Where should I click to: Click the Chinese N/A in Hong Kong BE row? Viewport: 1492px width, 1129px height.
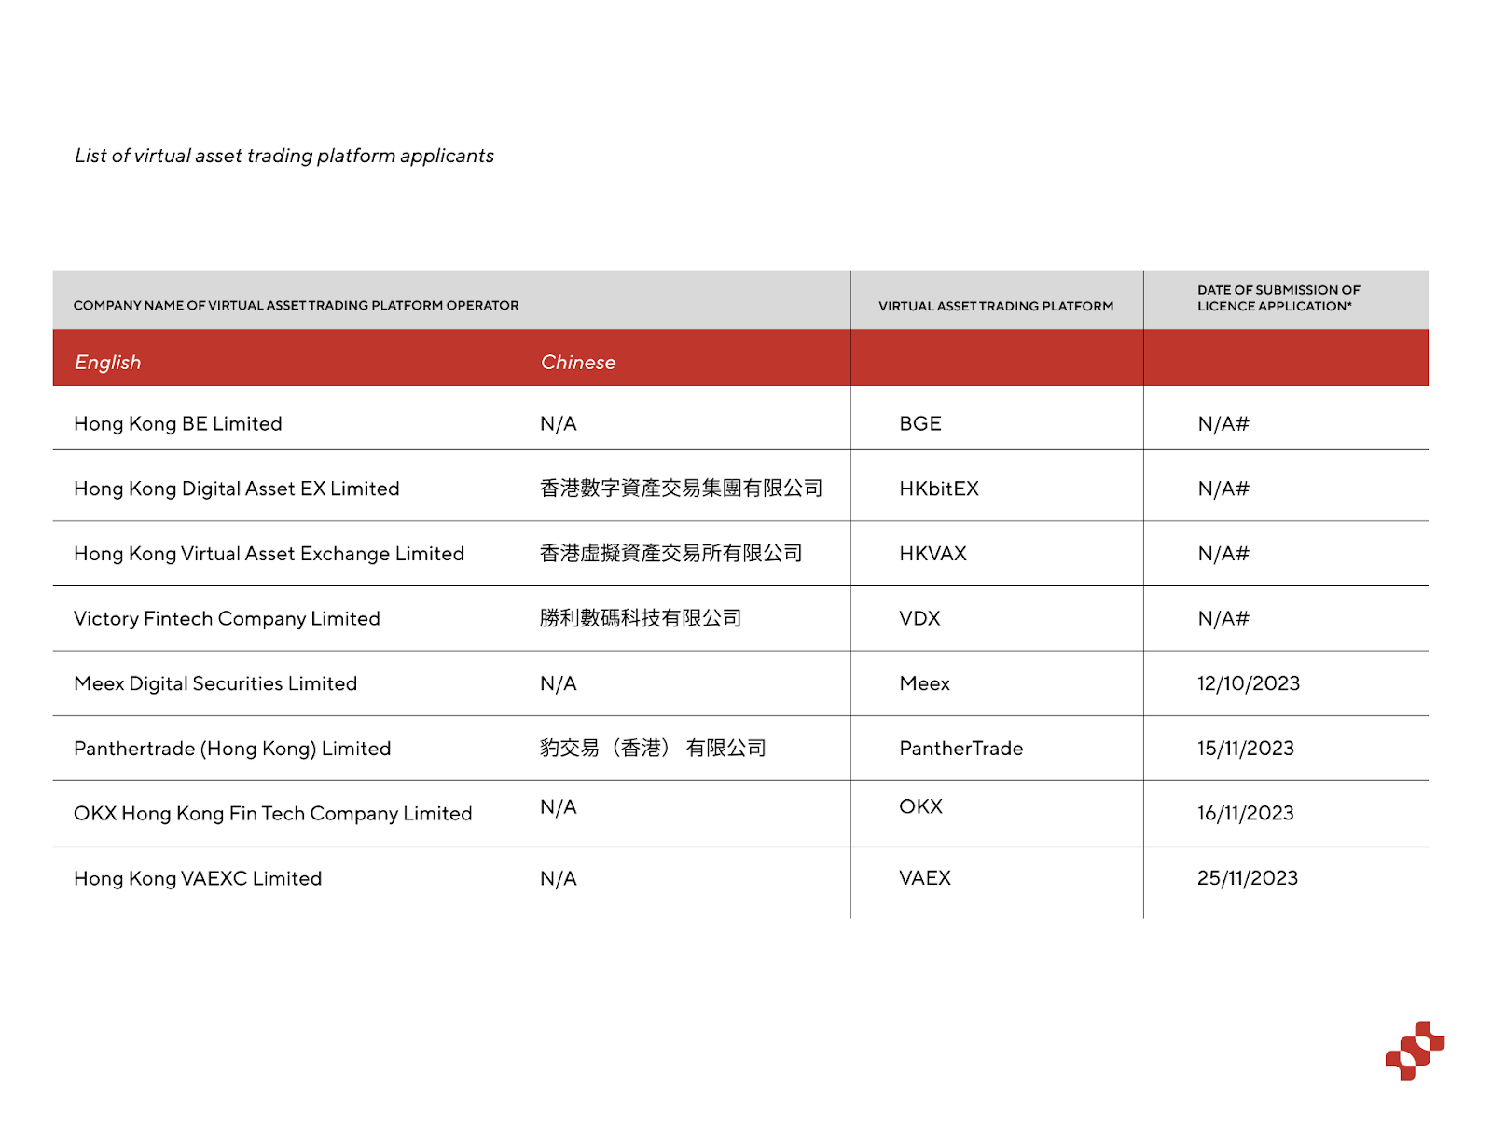[x=559, y=423]
